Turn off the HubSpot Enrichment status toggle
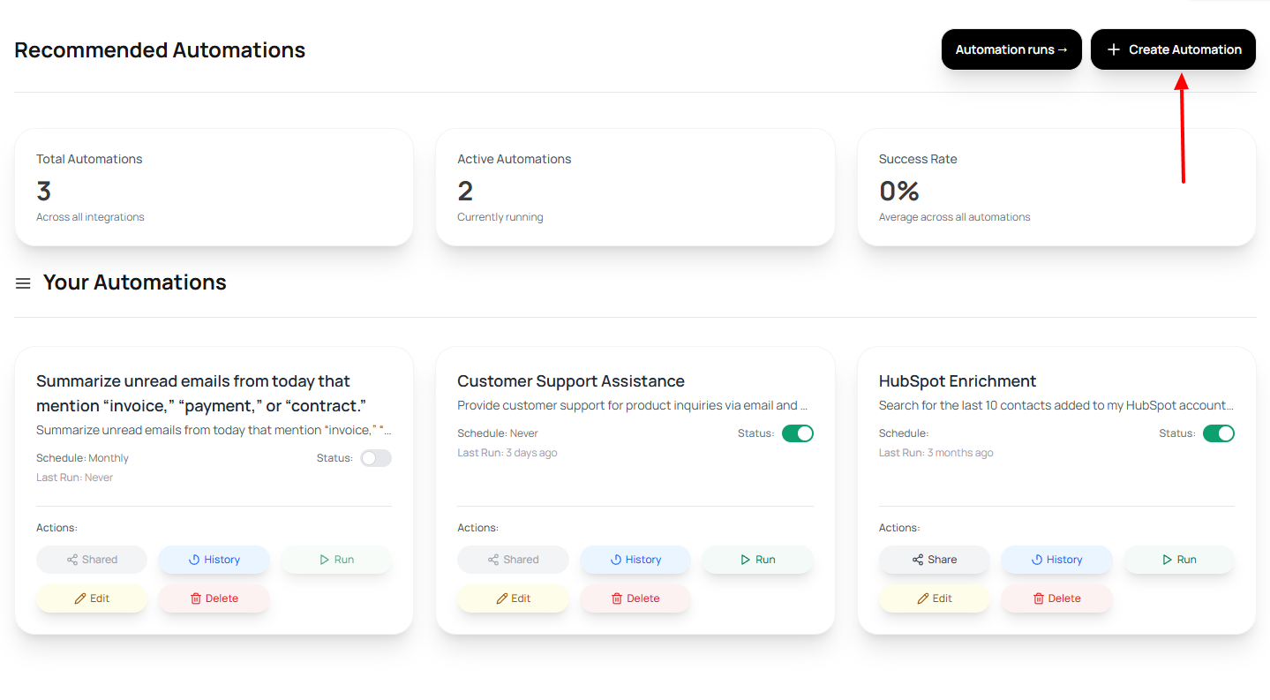 1219,433
